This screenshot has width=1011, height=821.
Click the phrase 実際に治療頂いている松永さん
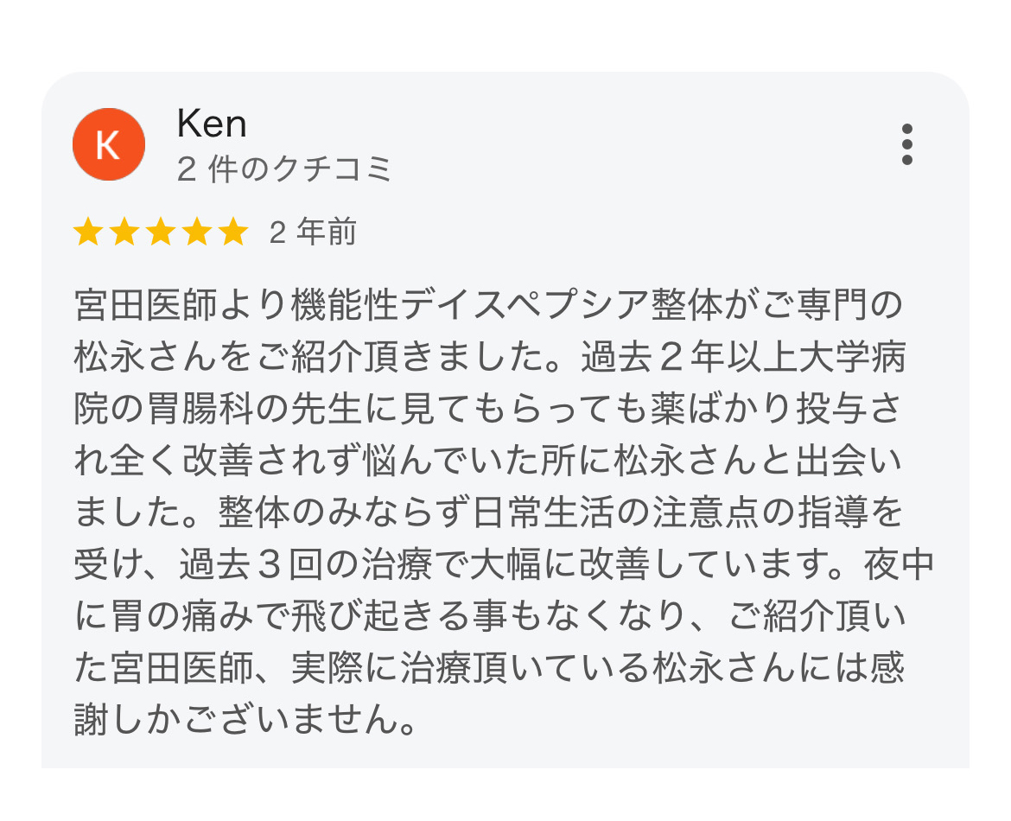(x=544, y=668)
